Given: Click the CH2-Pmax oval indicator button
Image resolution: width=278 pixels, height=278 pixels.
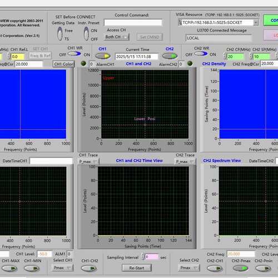Looking at the screenshot, I should (241, 269).
